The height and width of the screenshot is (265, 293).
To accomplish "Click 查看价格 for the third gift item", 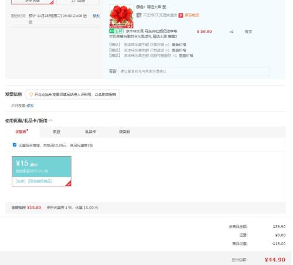I will 186,56.
